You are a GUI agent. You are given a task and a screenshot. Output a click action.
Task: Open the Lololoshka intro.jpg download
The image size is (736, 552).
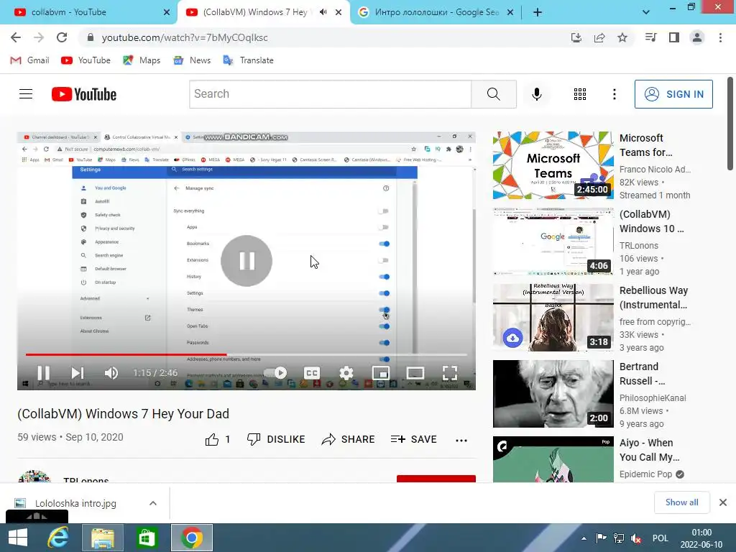pos(75,503)
